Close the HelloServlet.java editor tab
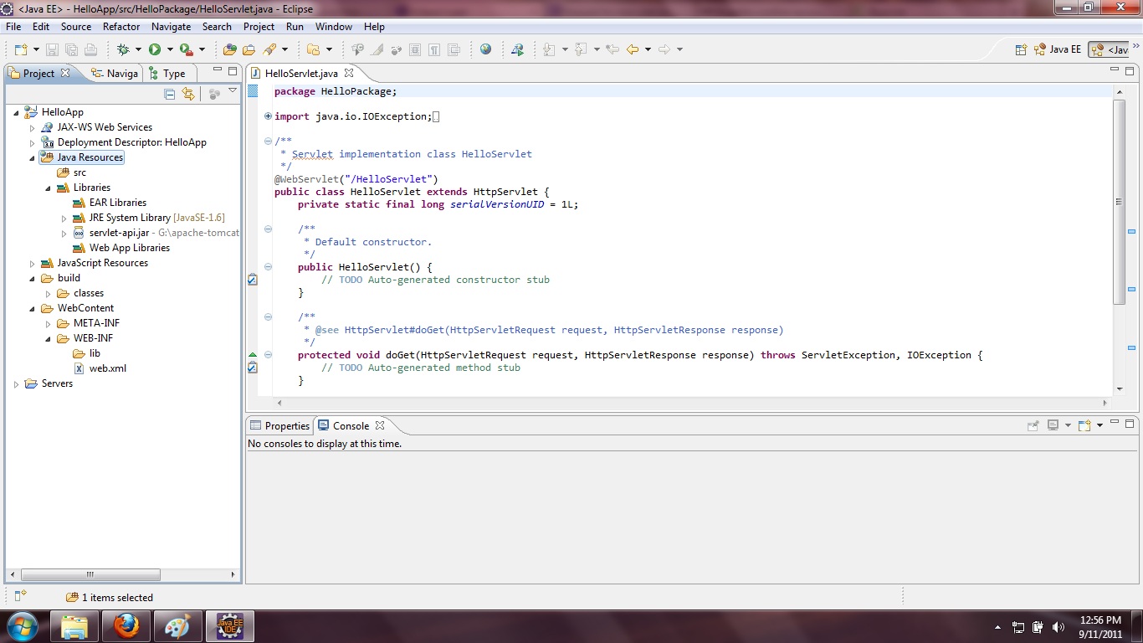 click(350, 74)
